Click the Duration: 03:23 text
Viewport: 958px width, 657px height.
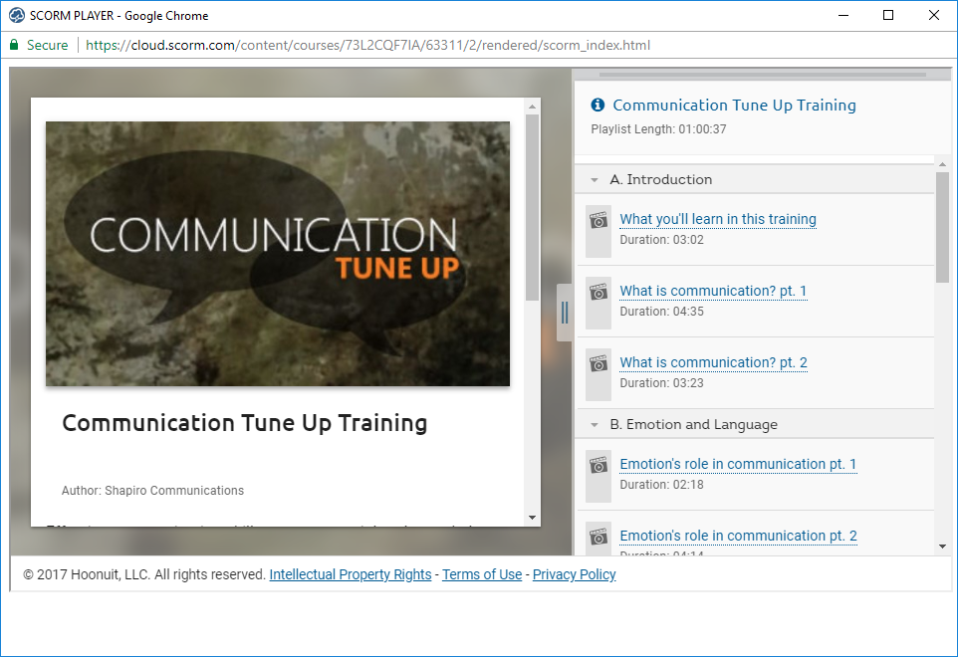(x=661, y=383)
